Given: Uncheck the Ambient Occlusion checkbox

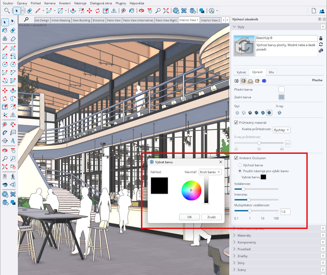Looking at the screenshot, I should [236, 158].
